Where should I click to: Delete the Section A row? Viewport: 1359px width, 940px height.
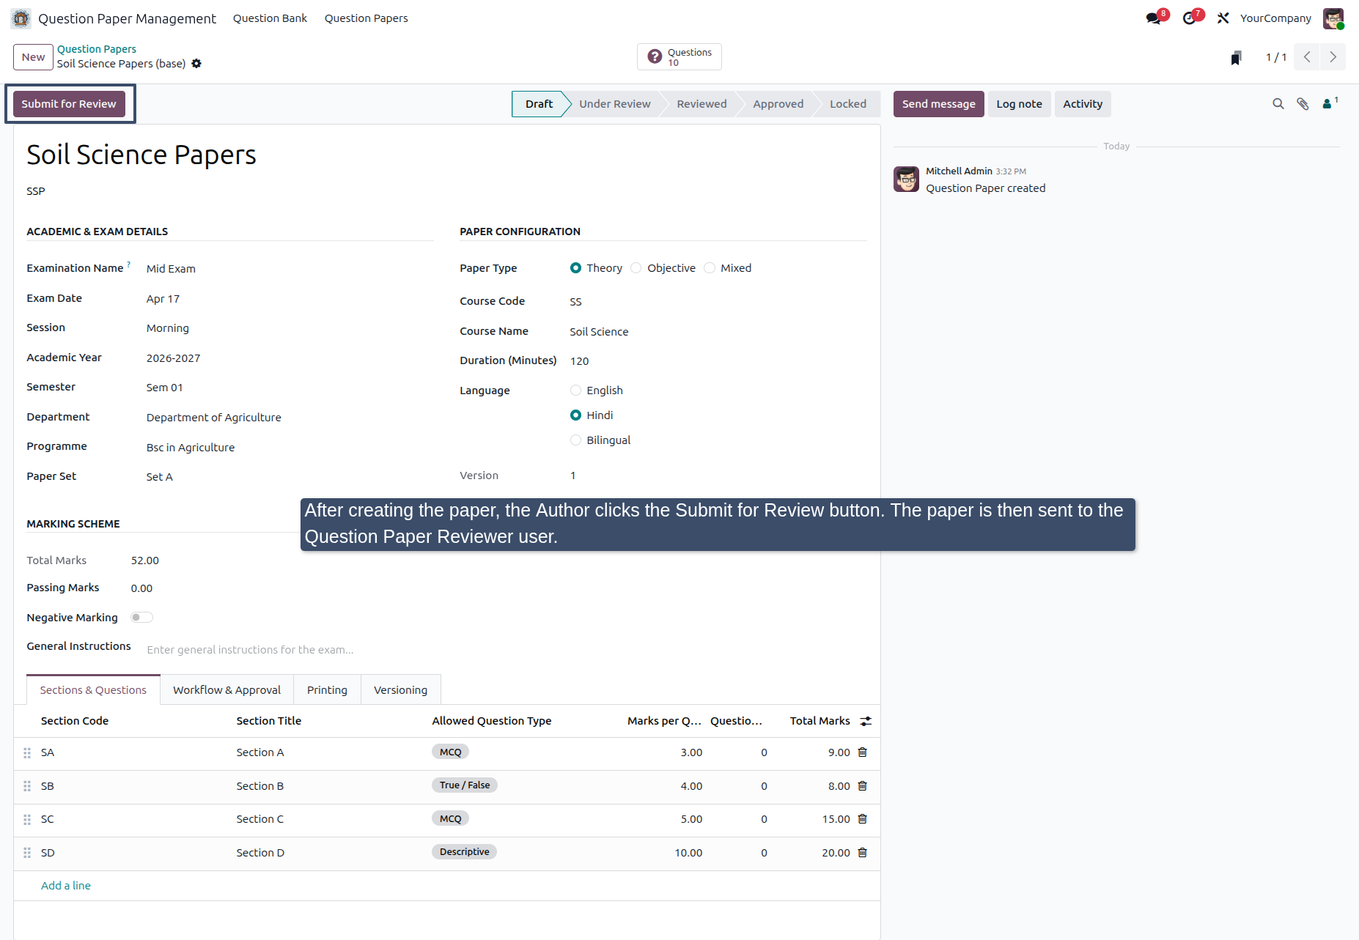click(x=863, y=752)
